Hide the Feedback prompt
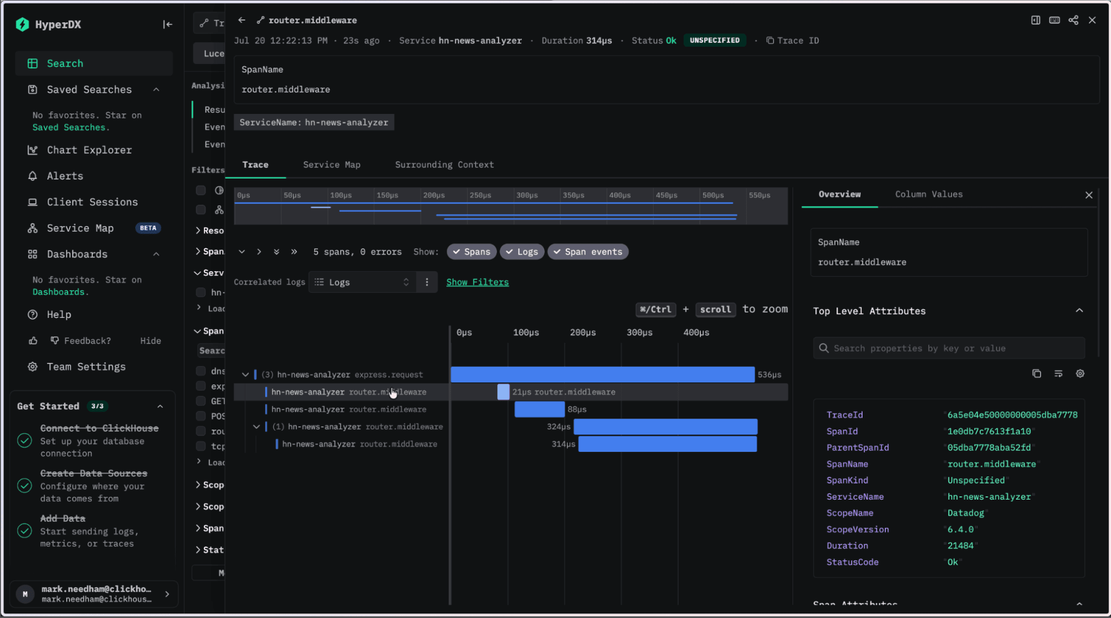This screenshot has height=618, width=1111. point(151,341)
